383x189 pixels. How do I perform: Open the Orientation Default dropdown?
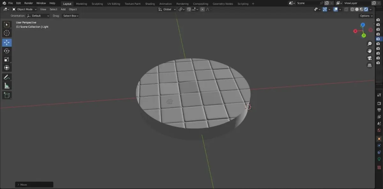pos(38,16)
